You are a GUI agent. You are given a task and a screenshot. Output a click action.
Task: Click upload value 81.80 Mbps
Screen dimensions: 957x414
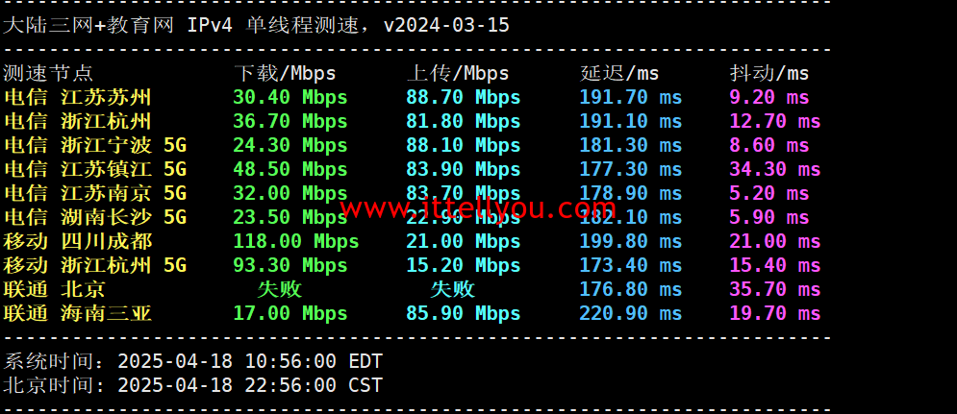[464, 121]
